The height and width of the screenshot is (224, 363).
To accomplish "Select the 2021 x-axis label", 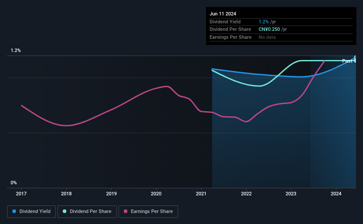I will coord(201,193).
